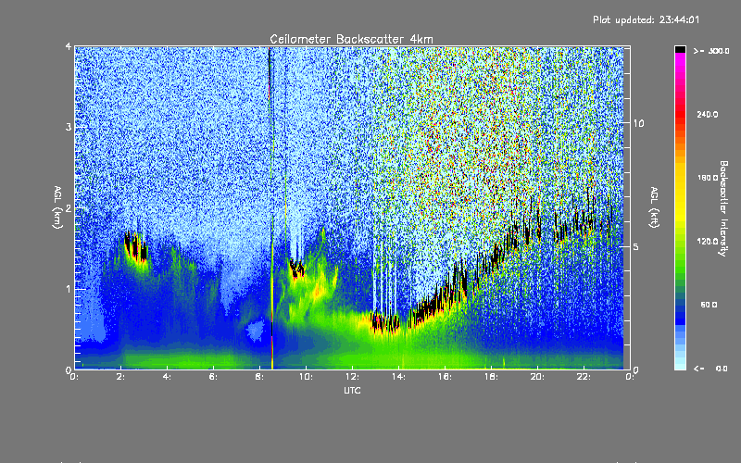
Task: Select the "UTC" x-axis label
Action: click(x=352, y=390)
